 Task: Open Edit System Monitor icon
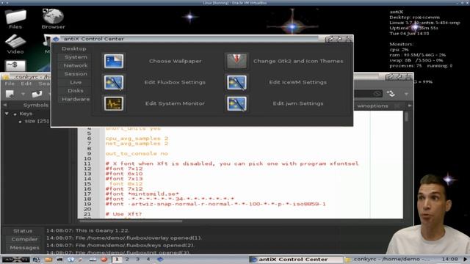pos(114,103)
